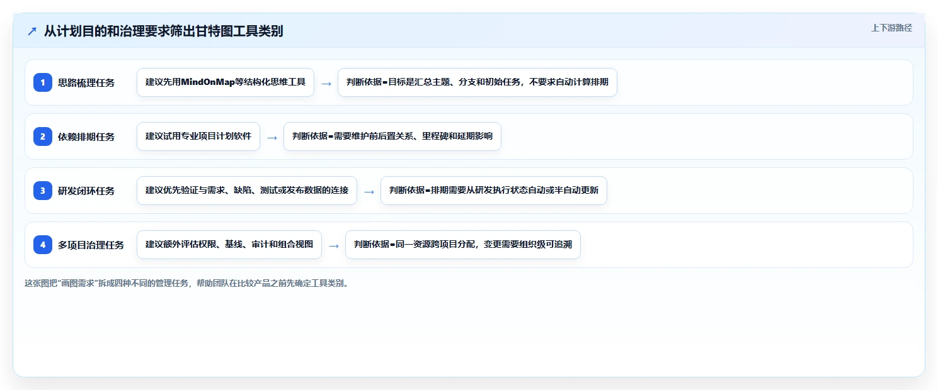Click step badge 3 for 研发闭环任务
This screenshot has height=390, width=938.
coord(43,191)
